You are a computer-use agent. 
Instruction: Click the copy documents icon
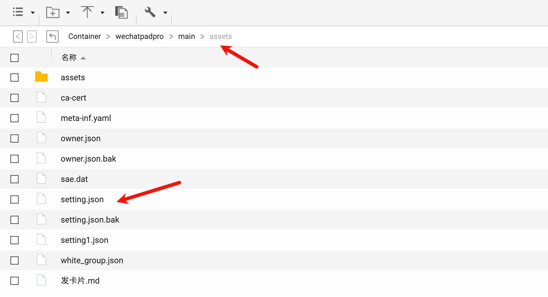[x=121, y=12]
